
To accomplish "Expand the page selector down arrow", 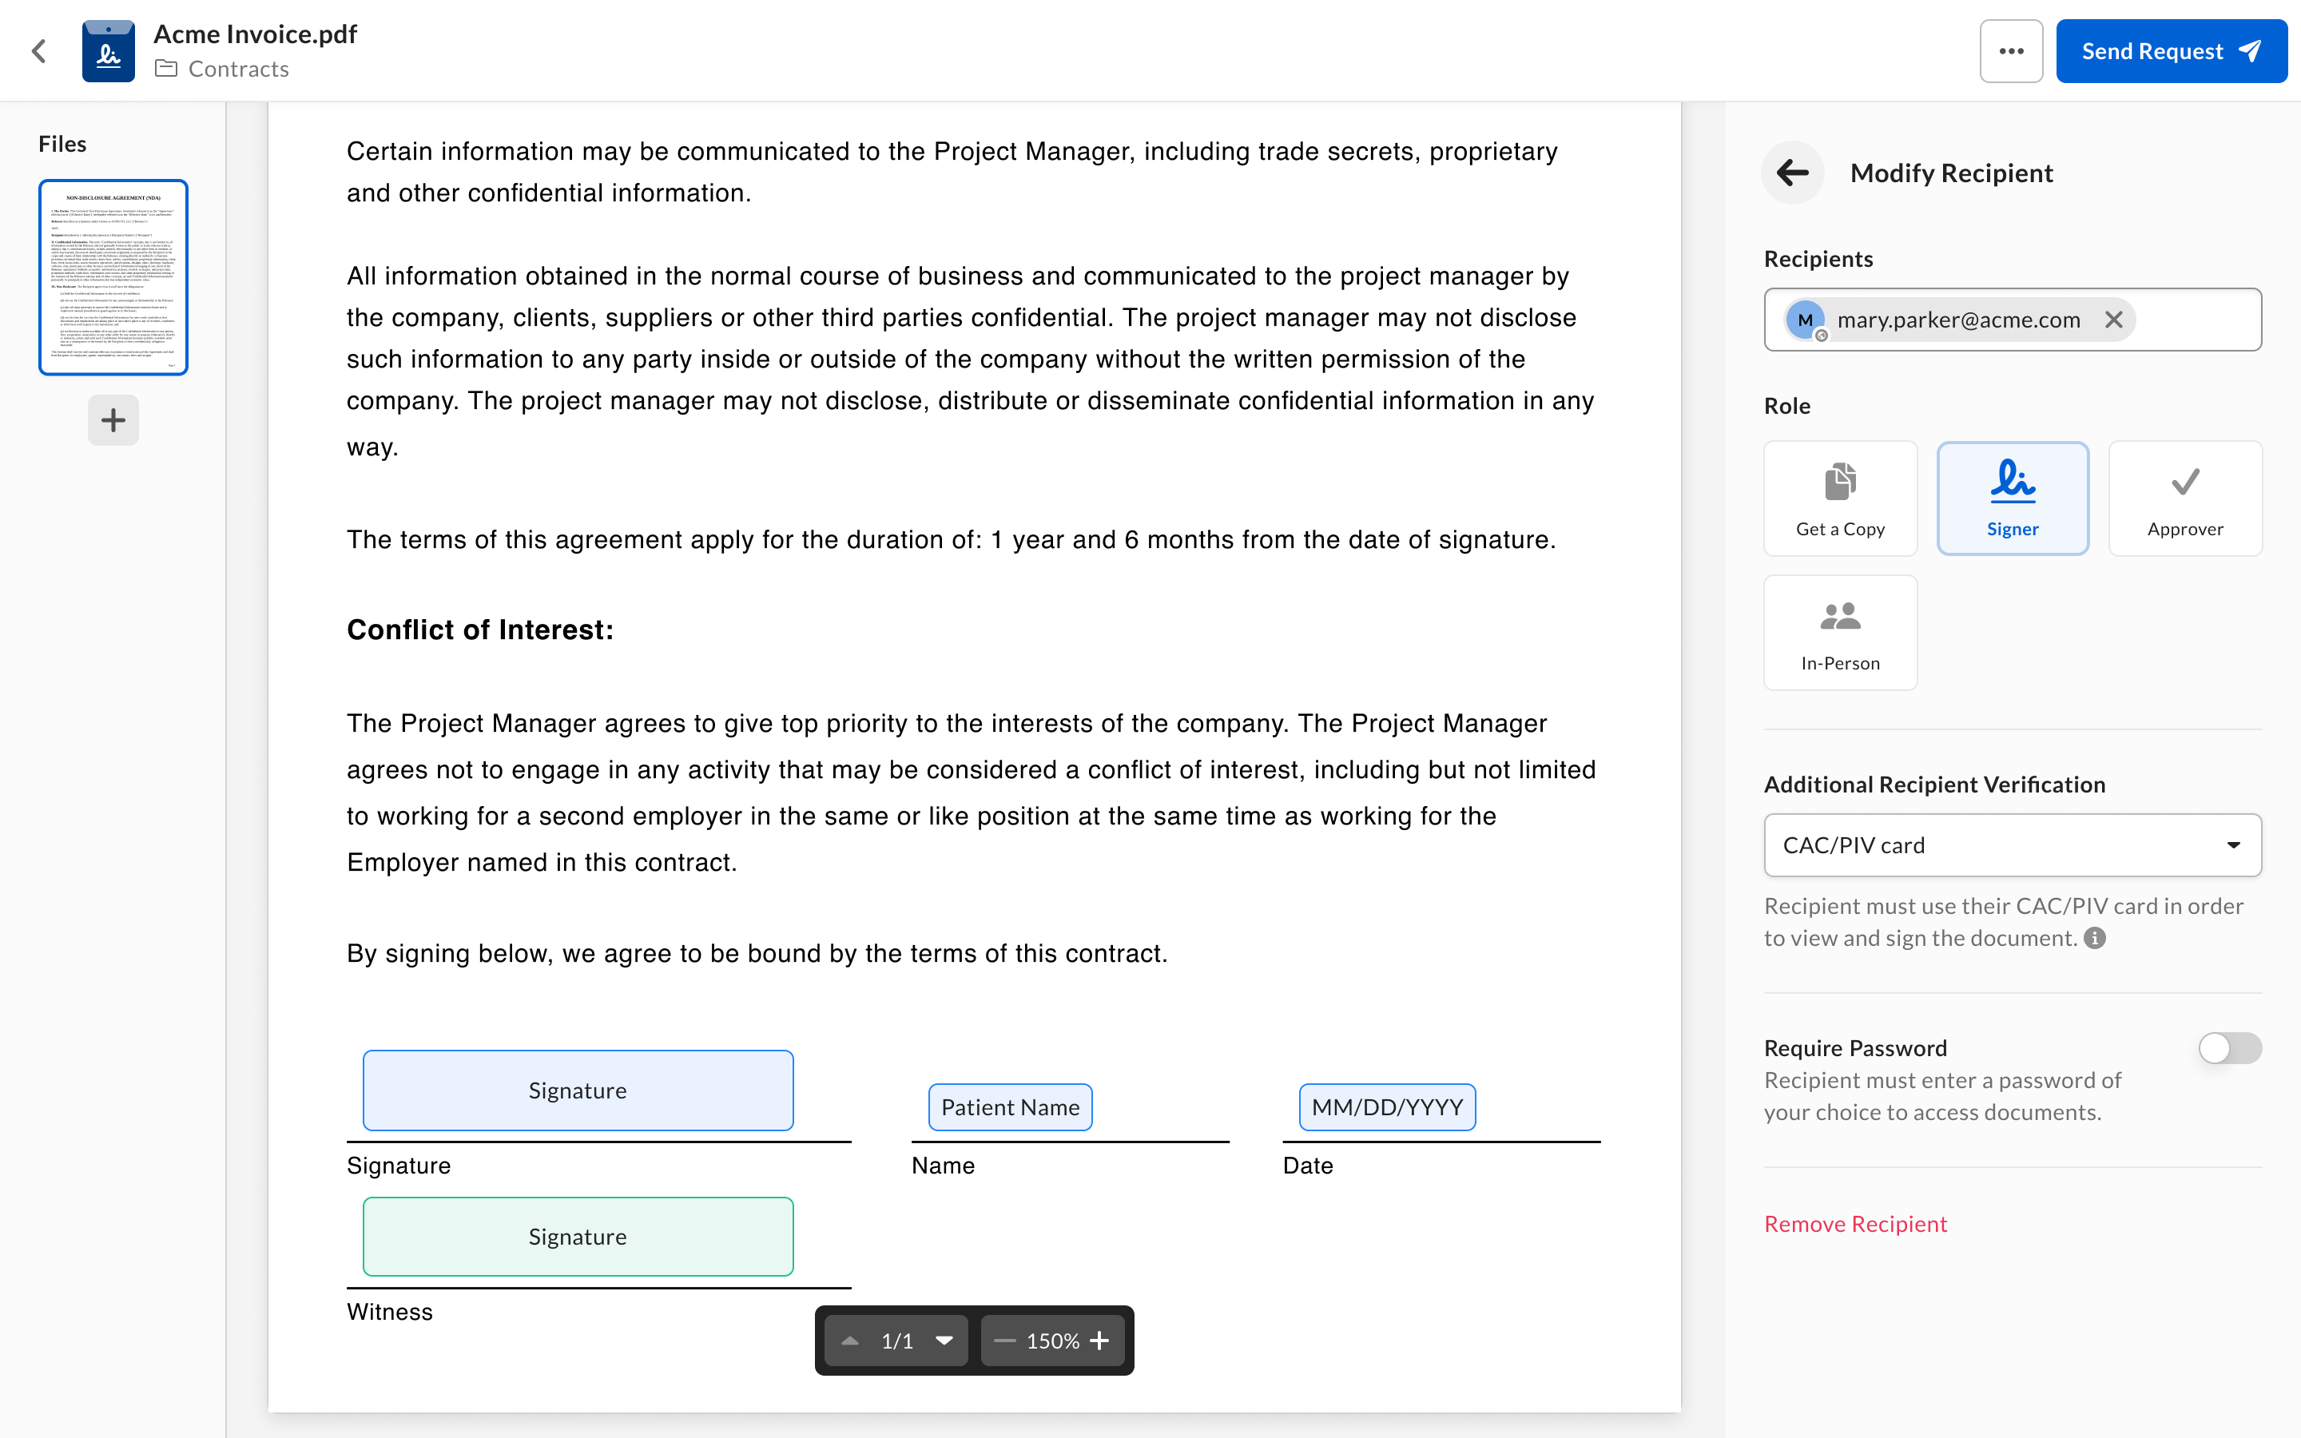I will pos(944,1340).
